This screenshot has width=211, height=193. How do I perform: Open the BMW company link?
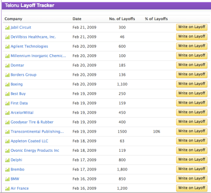coord(15,179)
